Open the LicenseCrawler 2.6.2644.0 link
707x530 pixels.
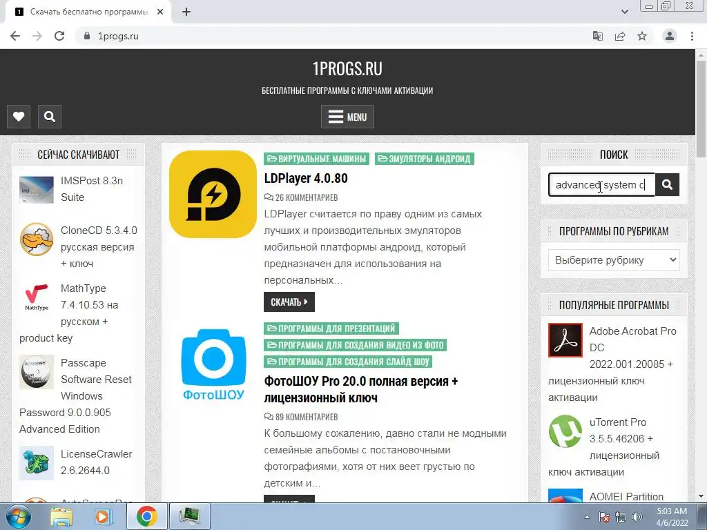[x=97, y=462]
